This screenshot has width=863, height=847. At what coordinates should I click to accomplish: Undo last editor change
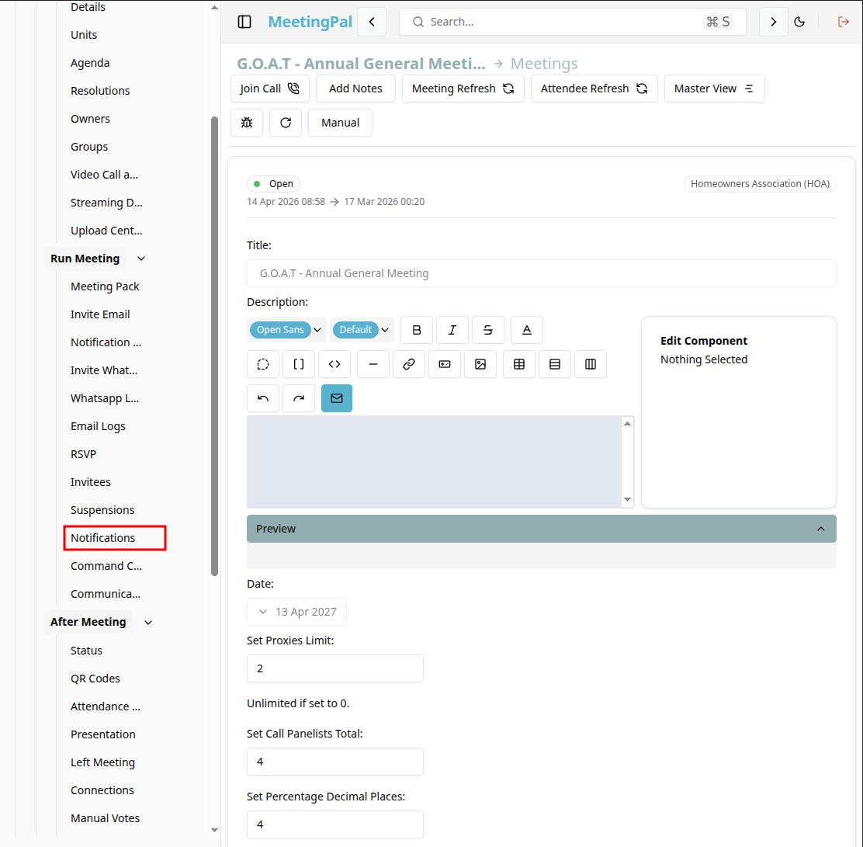coord(263,398)
